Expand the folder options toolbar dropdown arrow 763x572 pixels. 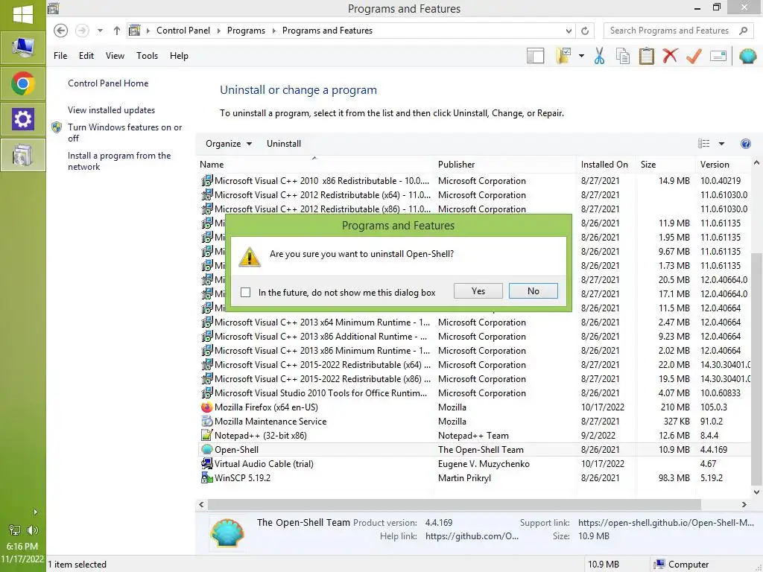(x=581, y=56)
